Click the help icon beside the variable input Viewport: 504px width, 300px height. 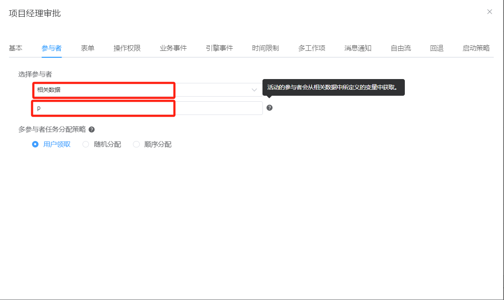click(269, 108)
